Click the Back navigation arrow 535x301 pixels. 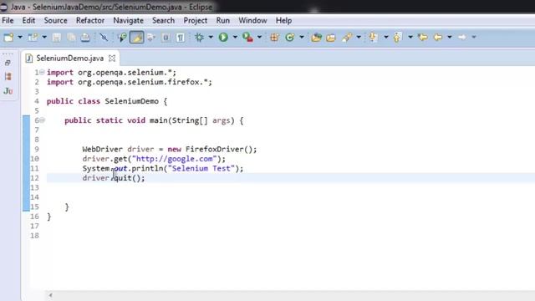438,37
